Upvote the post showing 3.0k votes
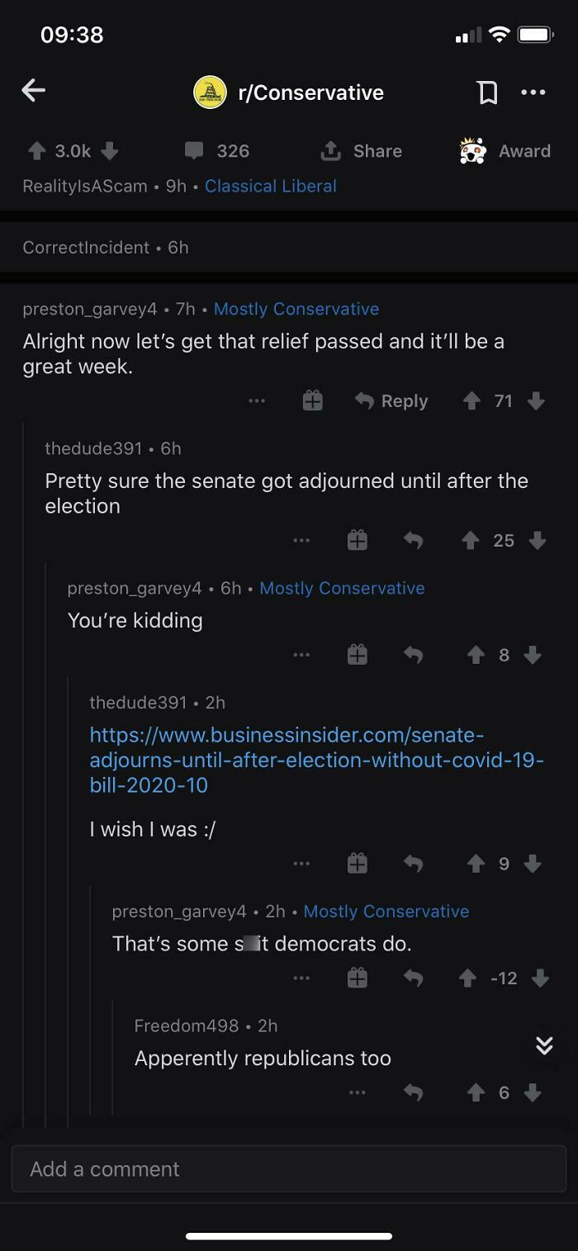The image size is (578, 1251). (36, 151)
